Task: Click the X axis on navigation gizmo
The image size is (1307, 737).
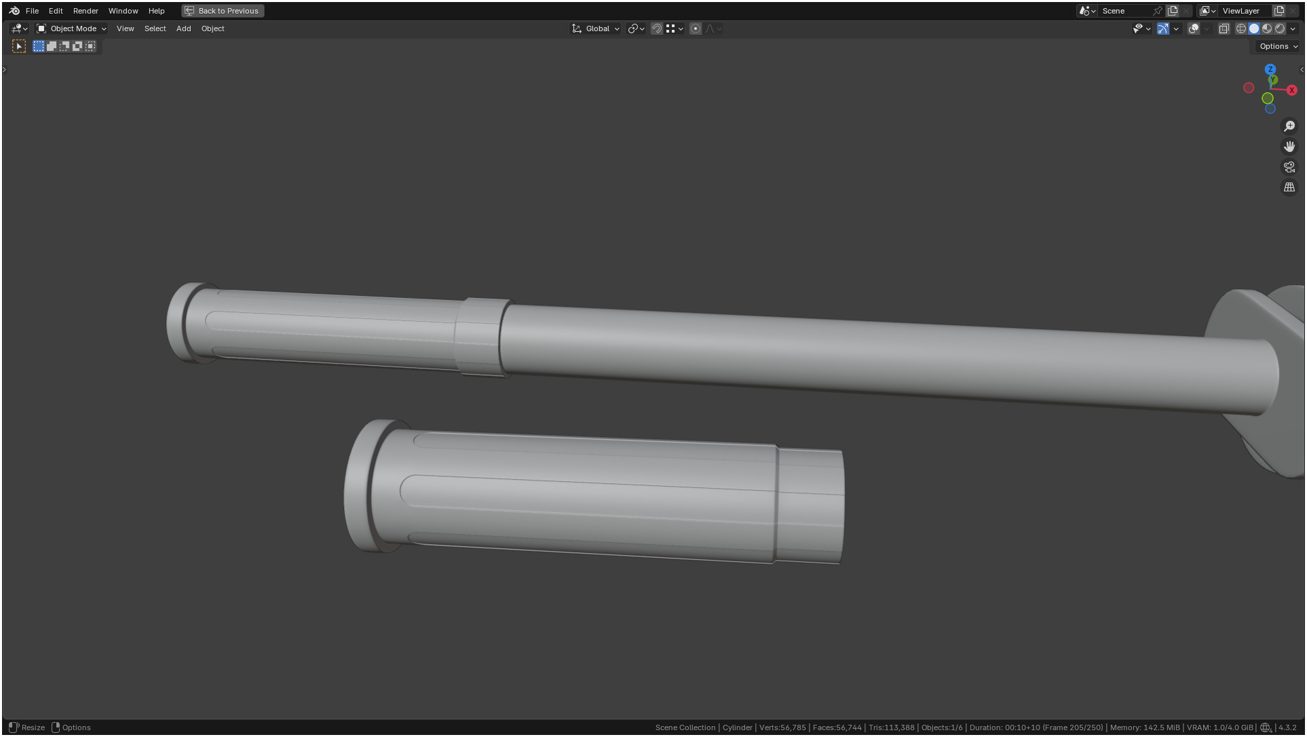Action: click(1291, 90)
